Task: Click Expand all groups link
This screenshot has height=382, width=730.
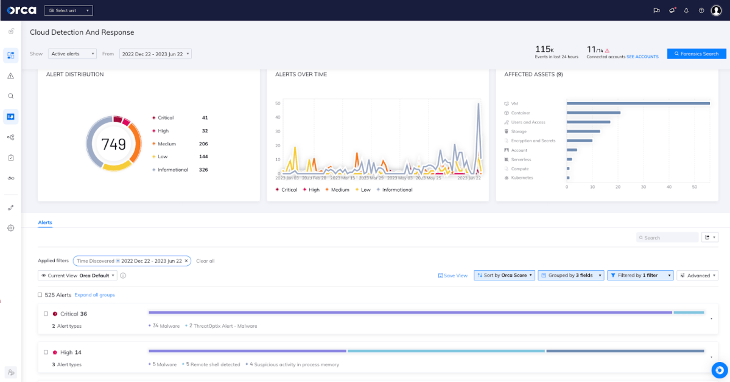Action: (94, 295)
